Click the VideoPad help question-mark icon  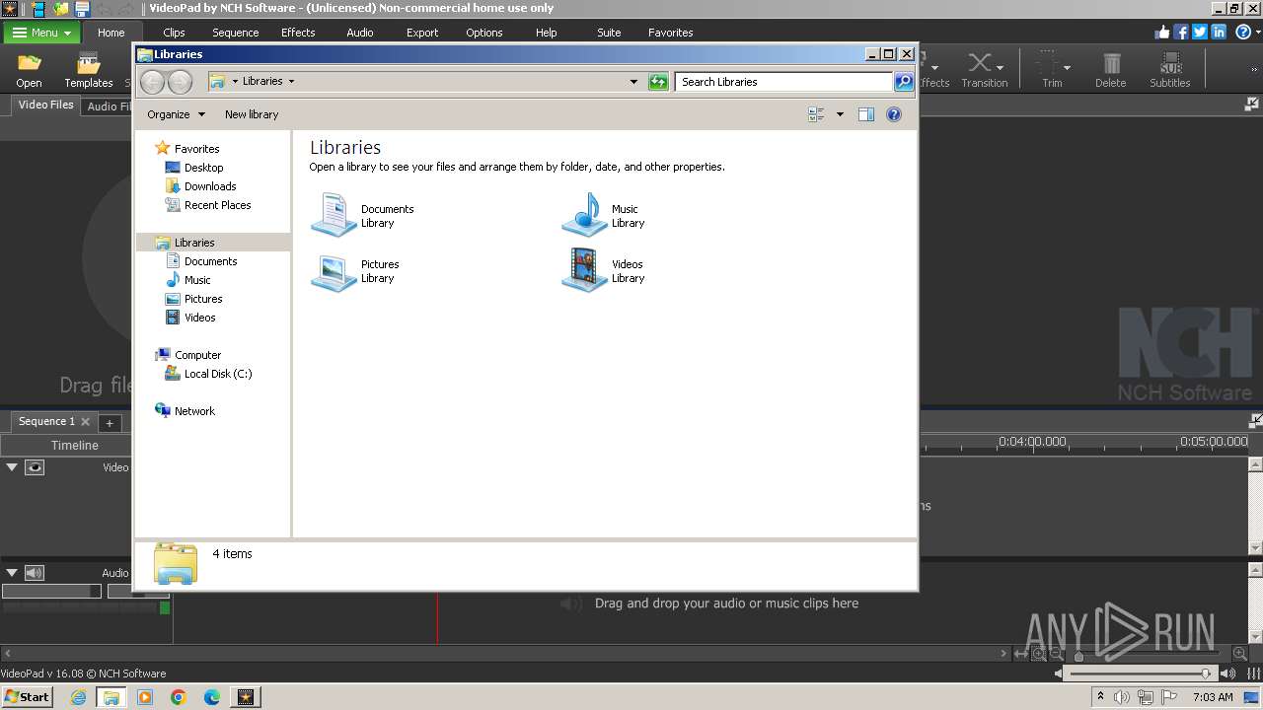click(1243, 32)
